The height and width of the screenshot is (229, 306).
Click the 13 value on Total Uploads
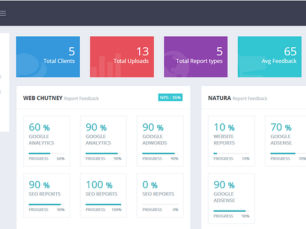[x=143, y=52]
